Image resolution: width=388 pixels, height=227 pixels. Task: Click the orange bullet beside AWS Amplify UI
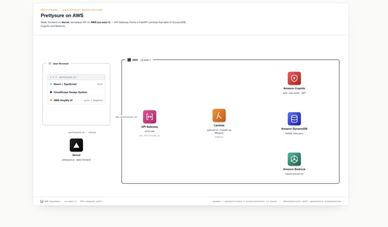51,100
